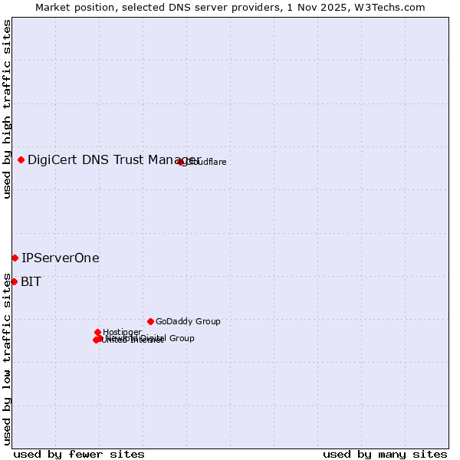Click the Cloudflare red marker
The image size is (460, 460).
tap(181, 162)
